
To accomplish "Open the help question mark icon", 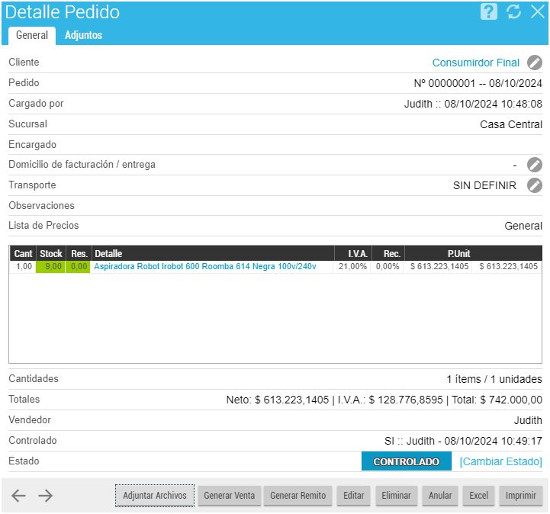I will 489,12.
